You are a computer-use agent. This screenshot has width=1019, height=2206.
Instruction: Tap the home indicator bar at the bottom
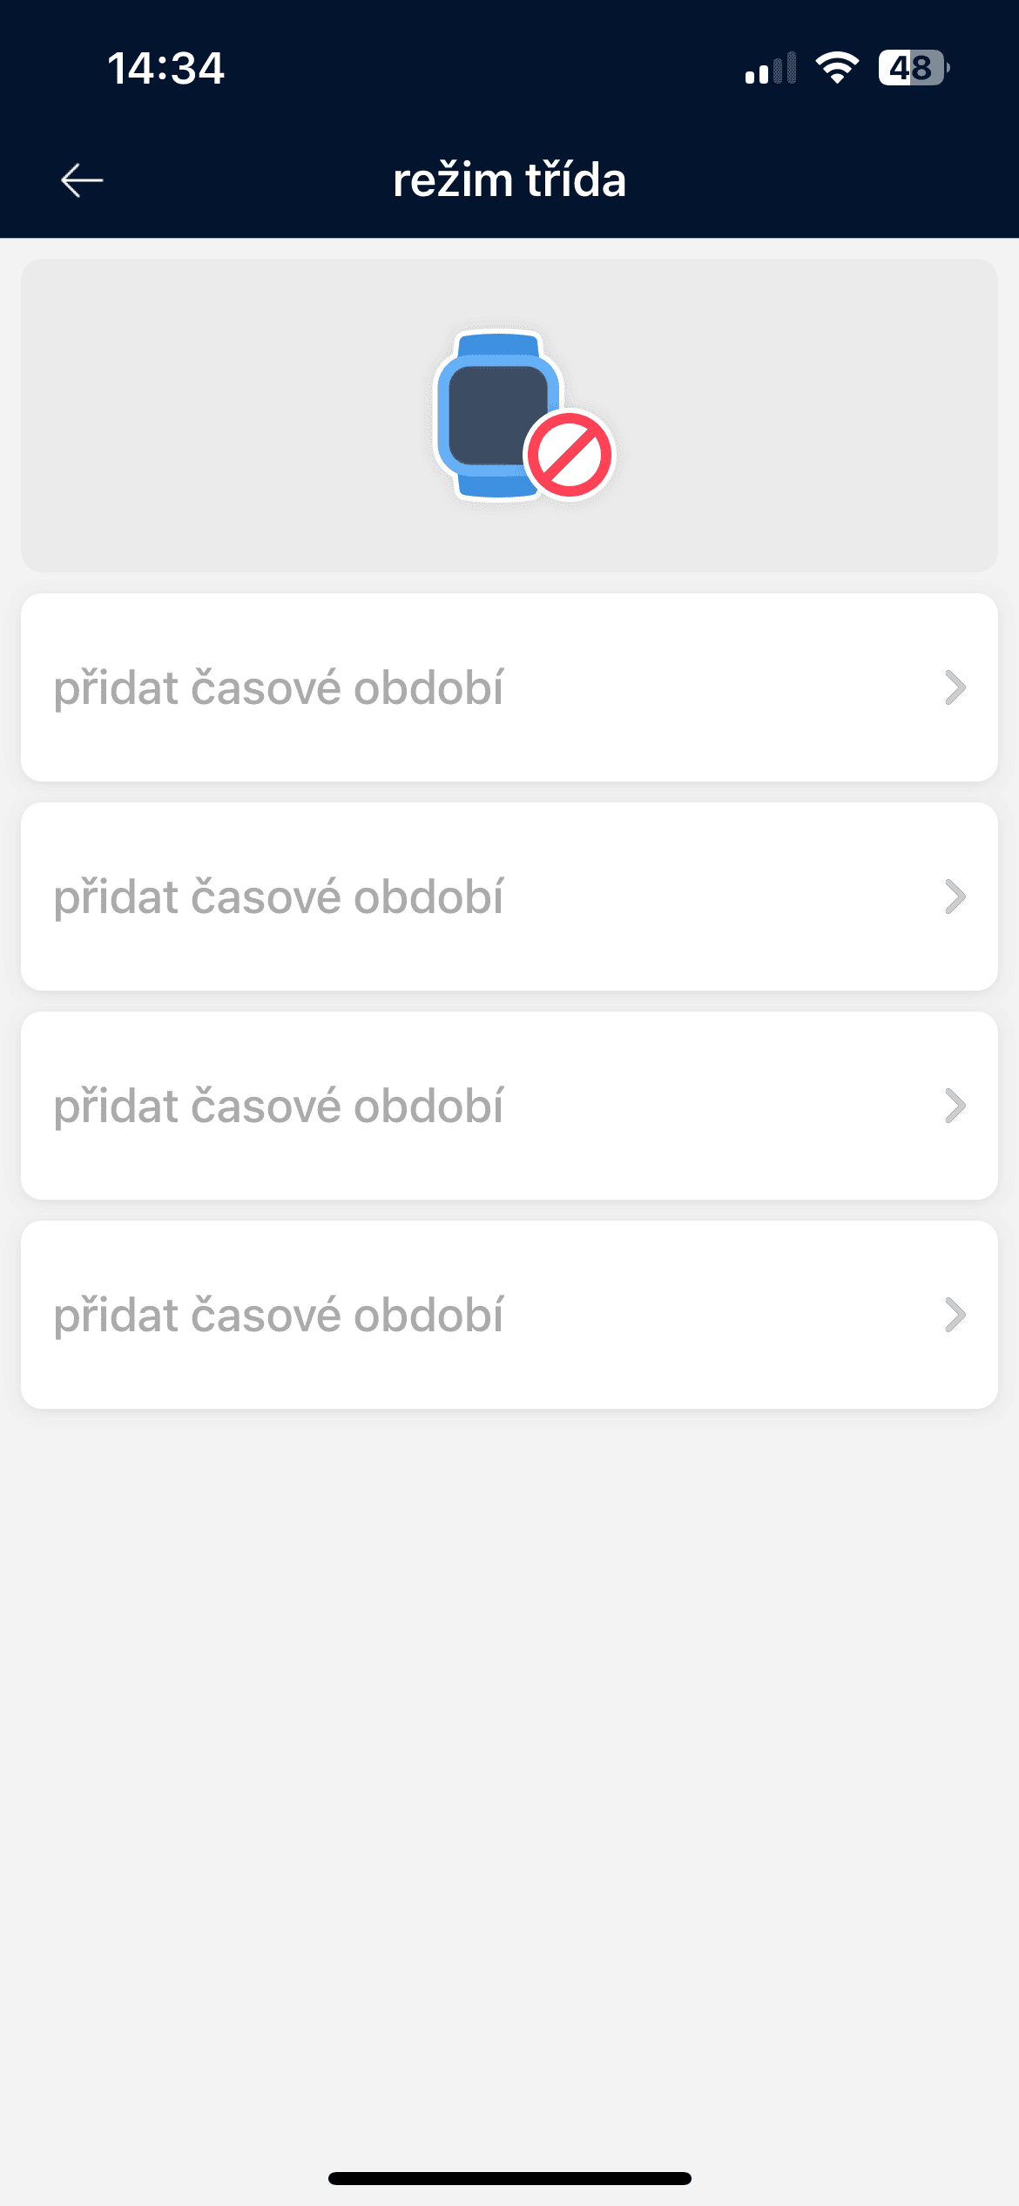pos(509,2178)
